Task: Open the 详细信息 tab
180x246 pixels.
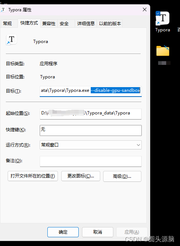Action: tap(86, 24)
